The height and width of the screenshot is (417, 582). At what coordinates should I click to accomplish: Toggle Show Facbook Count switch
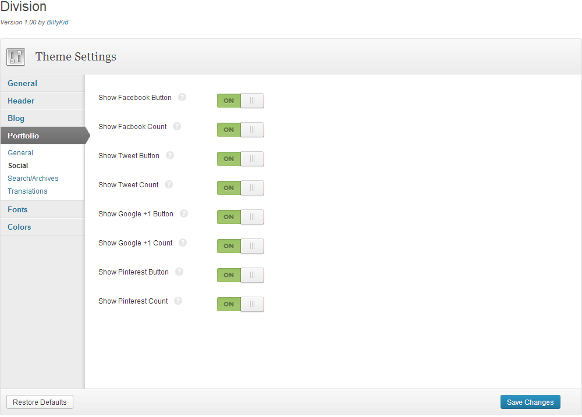[x=240, y=130]
